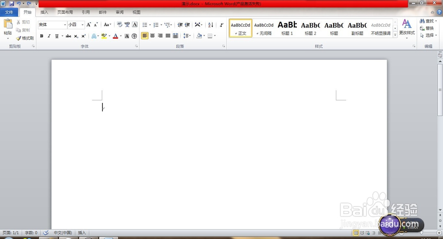Click the Grow Font icon

coord(89,24)
